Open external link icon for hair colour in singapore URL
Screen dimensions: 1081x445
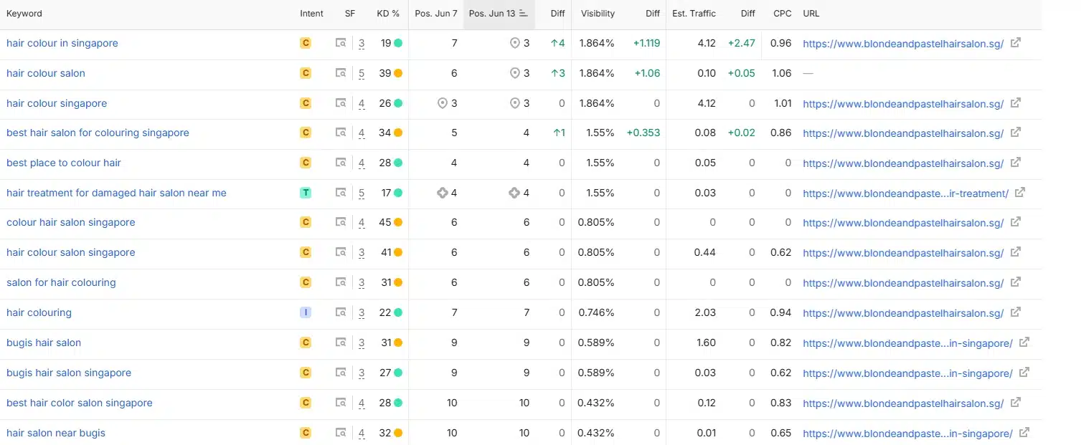tap(1016, 43)
